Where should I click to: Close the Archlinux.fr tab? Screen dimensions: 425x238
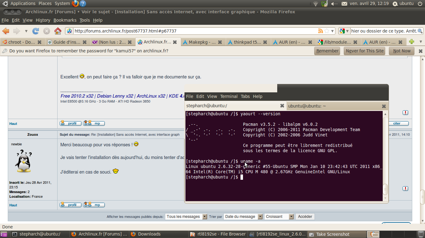point(175,42)
